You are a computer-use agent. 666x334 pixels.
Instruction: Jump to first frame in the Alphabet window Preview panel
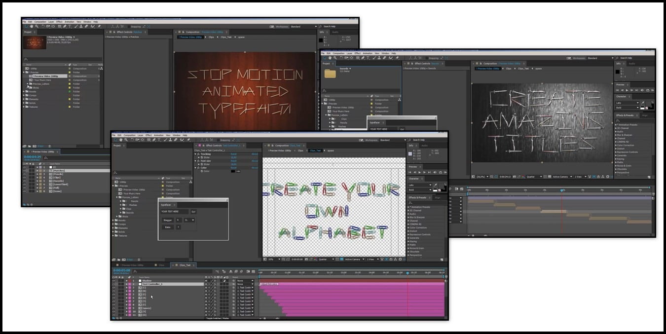[x=410, y=172]
